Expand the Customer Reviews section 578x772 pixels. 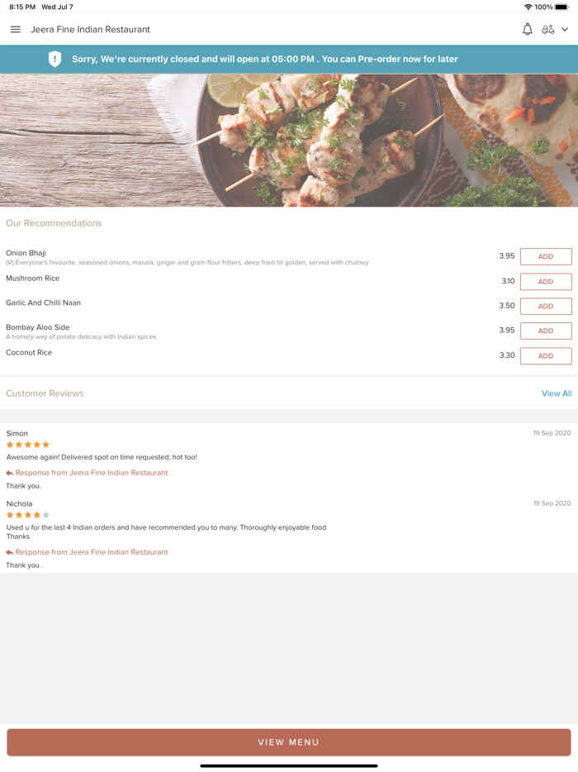pos(45,393)
